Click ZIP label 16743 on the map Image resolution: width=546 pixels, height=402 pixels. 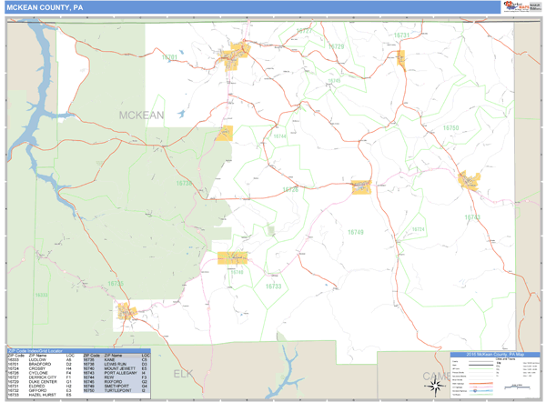click(x=472, y=217)
